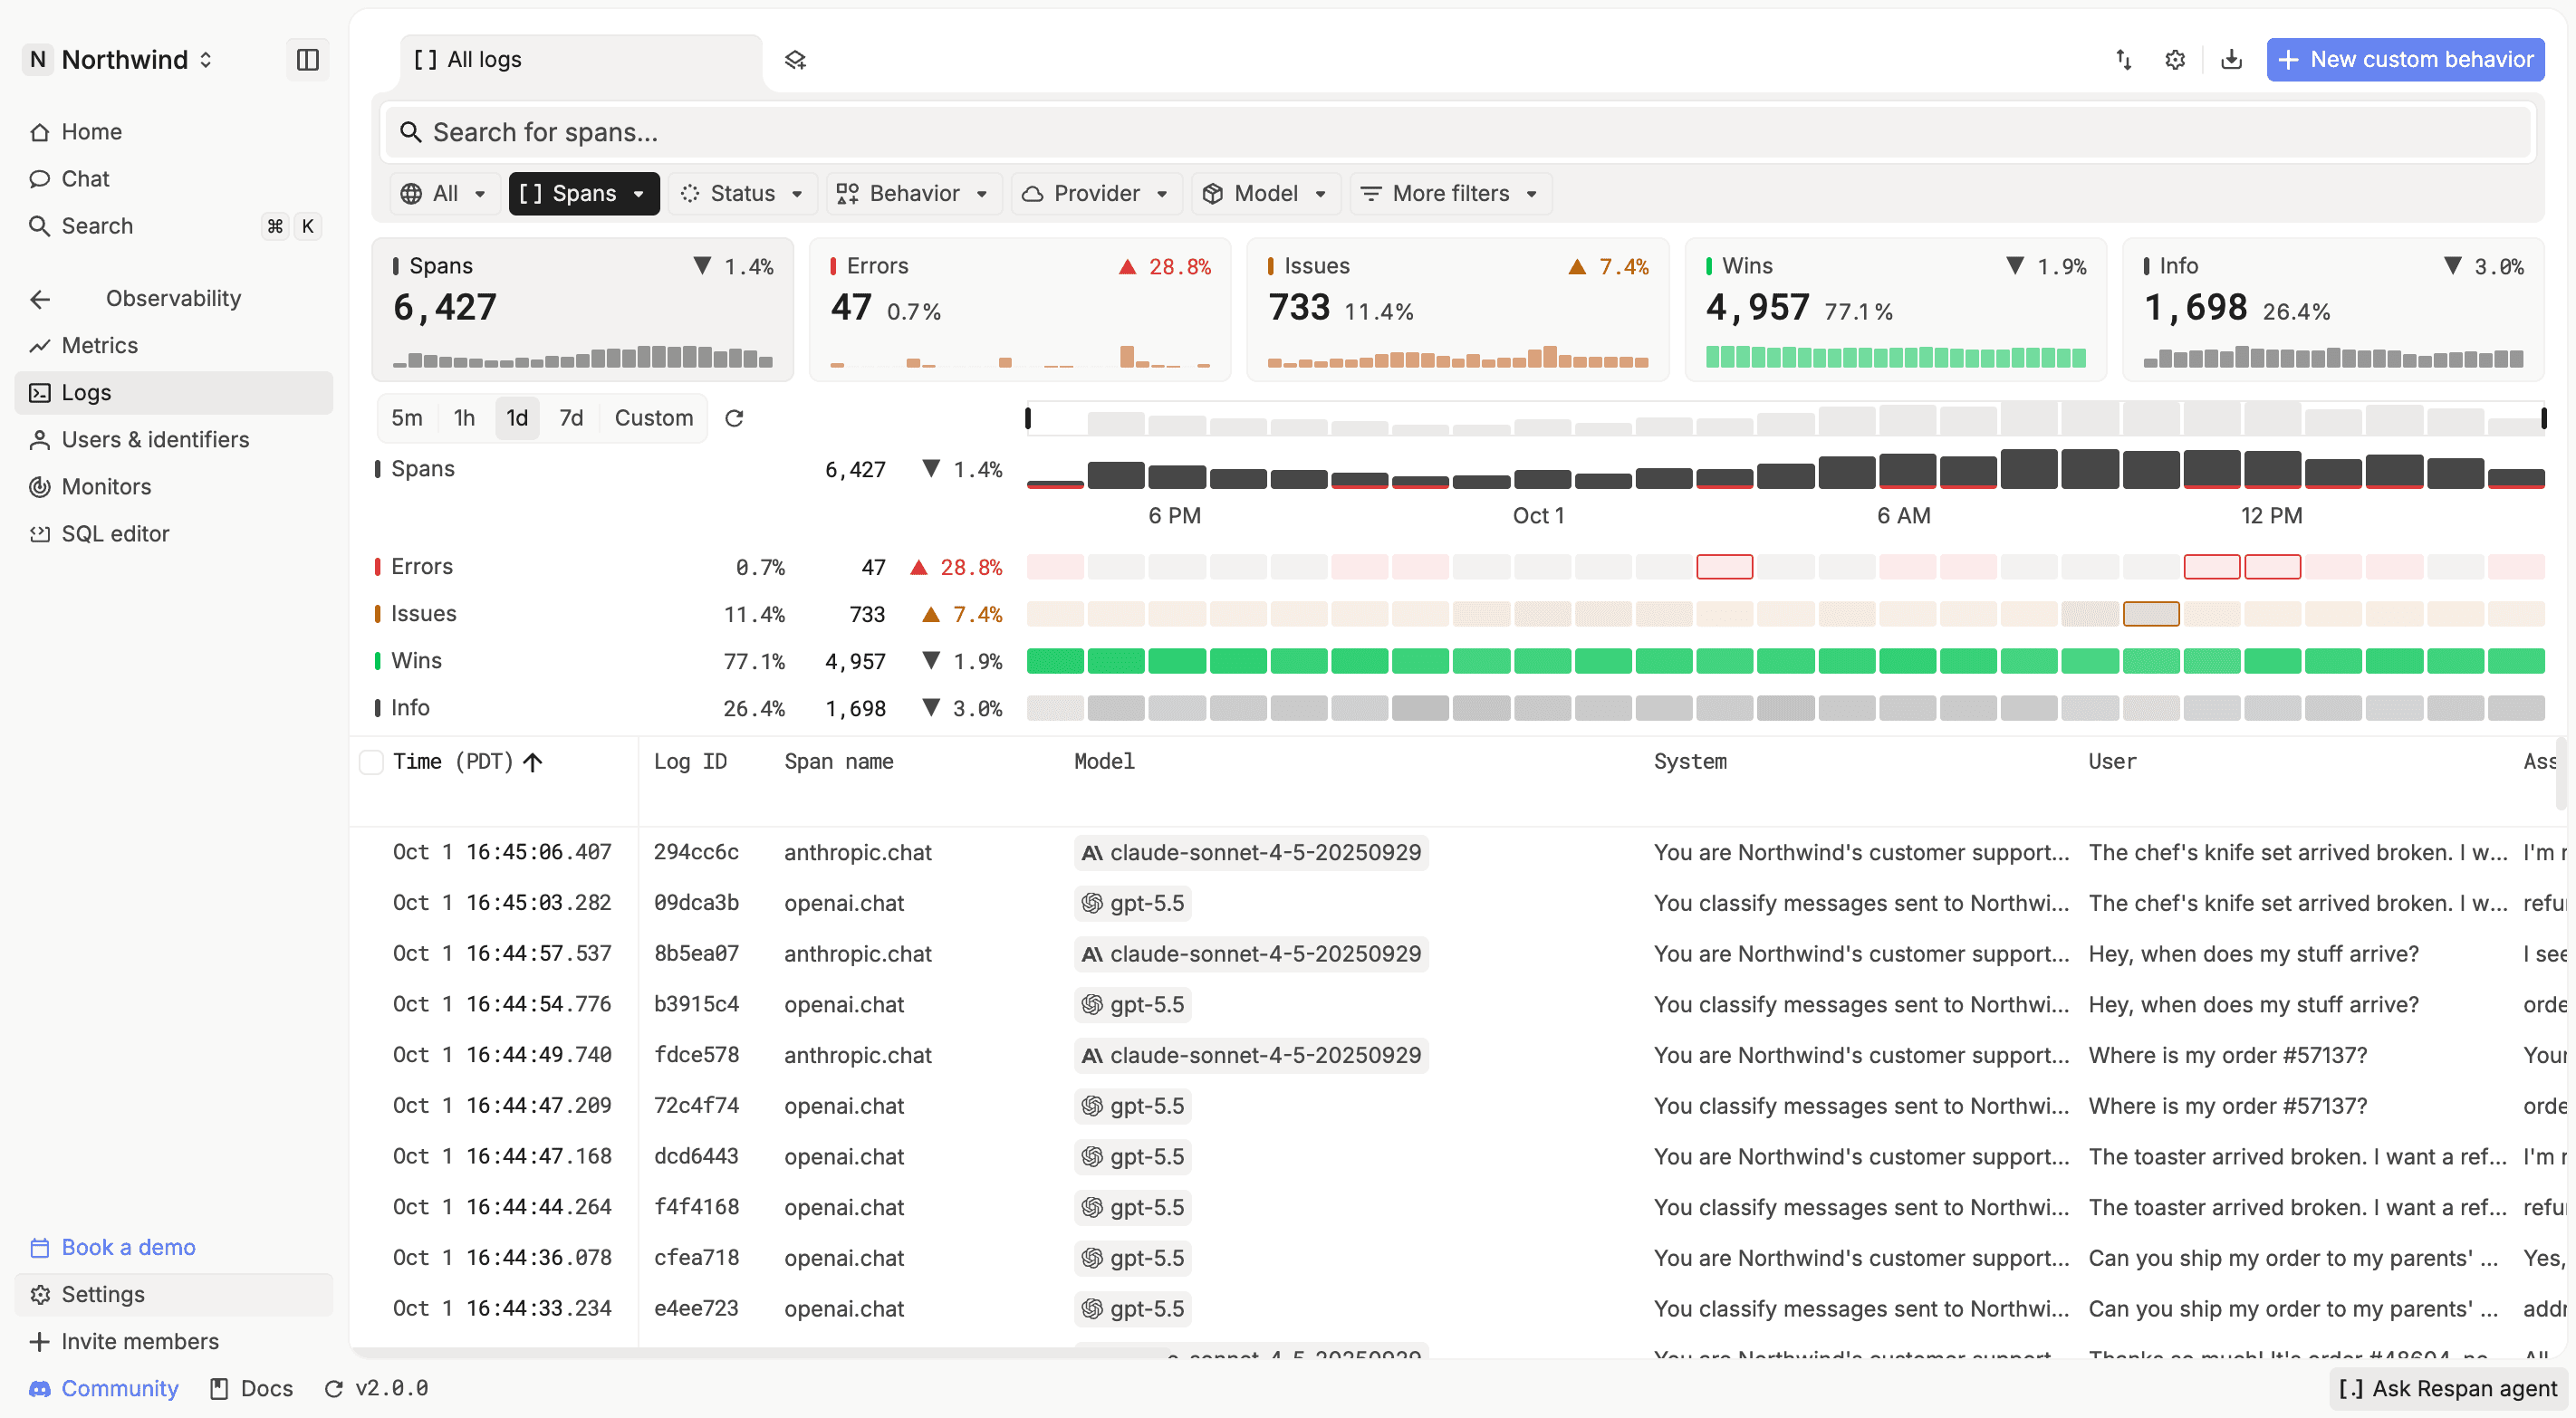Open the Status filter dropdown

point(743,194)
